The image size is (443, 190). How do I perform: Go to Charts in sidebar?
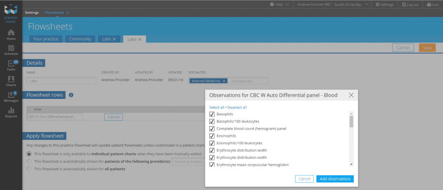11,81
